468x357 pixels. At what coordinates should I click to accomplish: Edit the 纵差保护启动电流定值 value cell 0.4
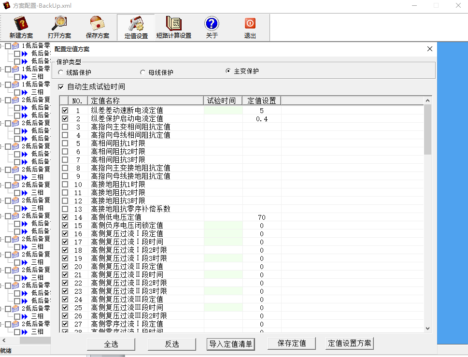click(261, 119)
